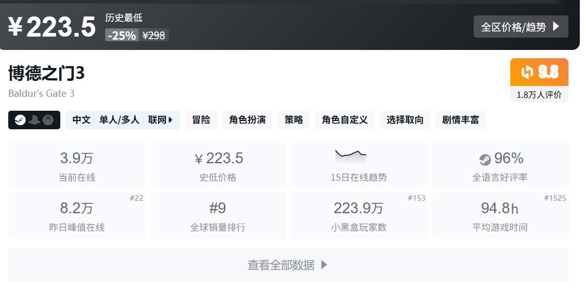The image size is (586, 292).
Task: Click the ¥223.5 史低价格 stat card
Action: click(x=218, y=166)
